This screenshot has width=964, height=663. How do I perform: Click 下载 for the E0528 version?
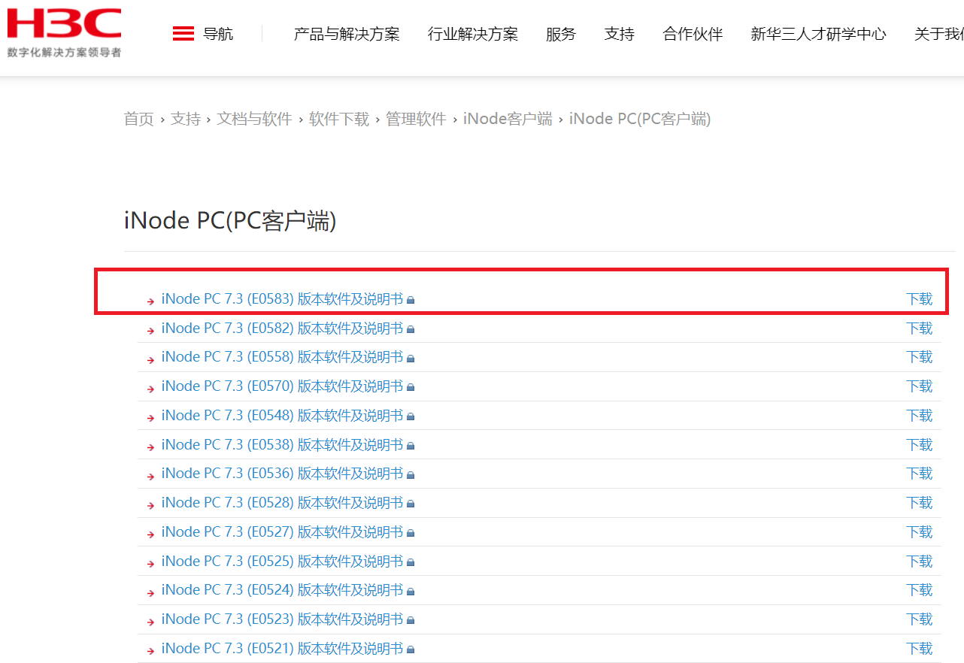tap(920, 503)
